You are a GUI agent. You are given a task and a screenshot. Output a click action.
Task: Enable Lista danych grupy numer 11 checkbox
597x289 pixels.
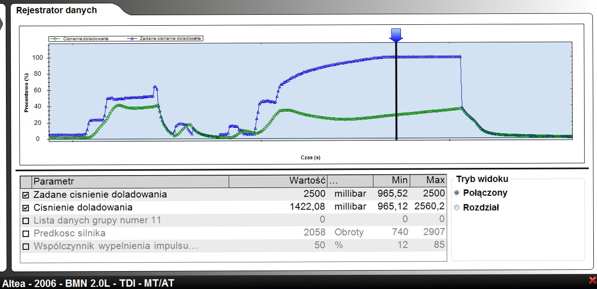26,221
